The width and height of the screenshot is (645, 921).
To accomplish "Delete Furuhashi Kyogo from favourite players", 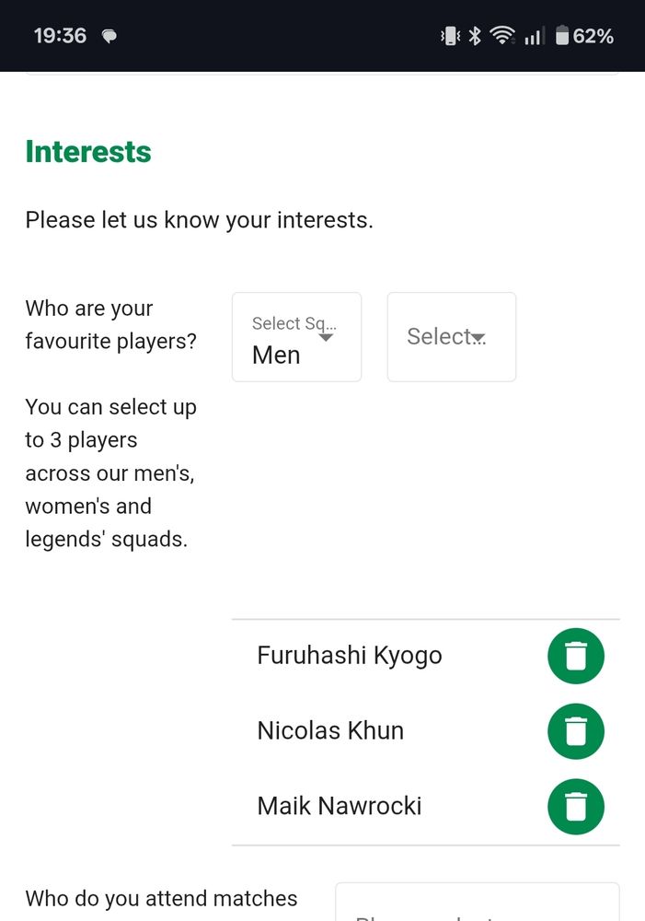I will pyautogui.click(x=575, y=656).
